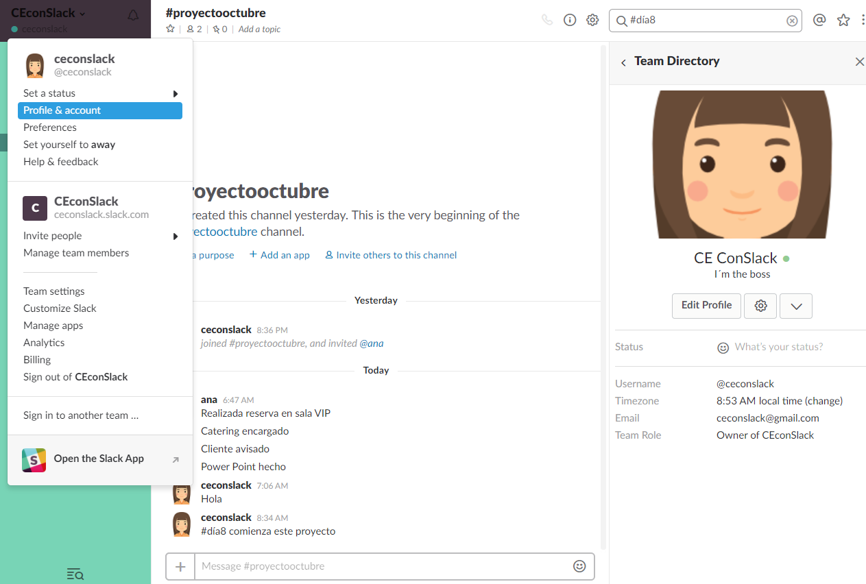Focus the search field containing #día8
Image resolution: width=866 pixels, height=584 pixels.
tap(706, 21)
